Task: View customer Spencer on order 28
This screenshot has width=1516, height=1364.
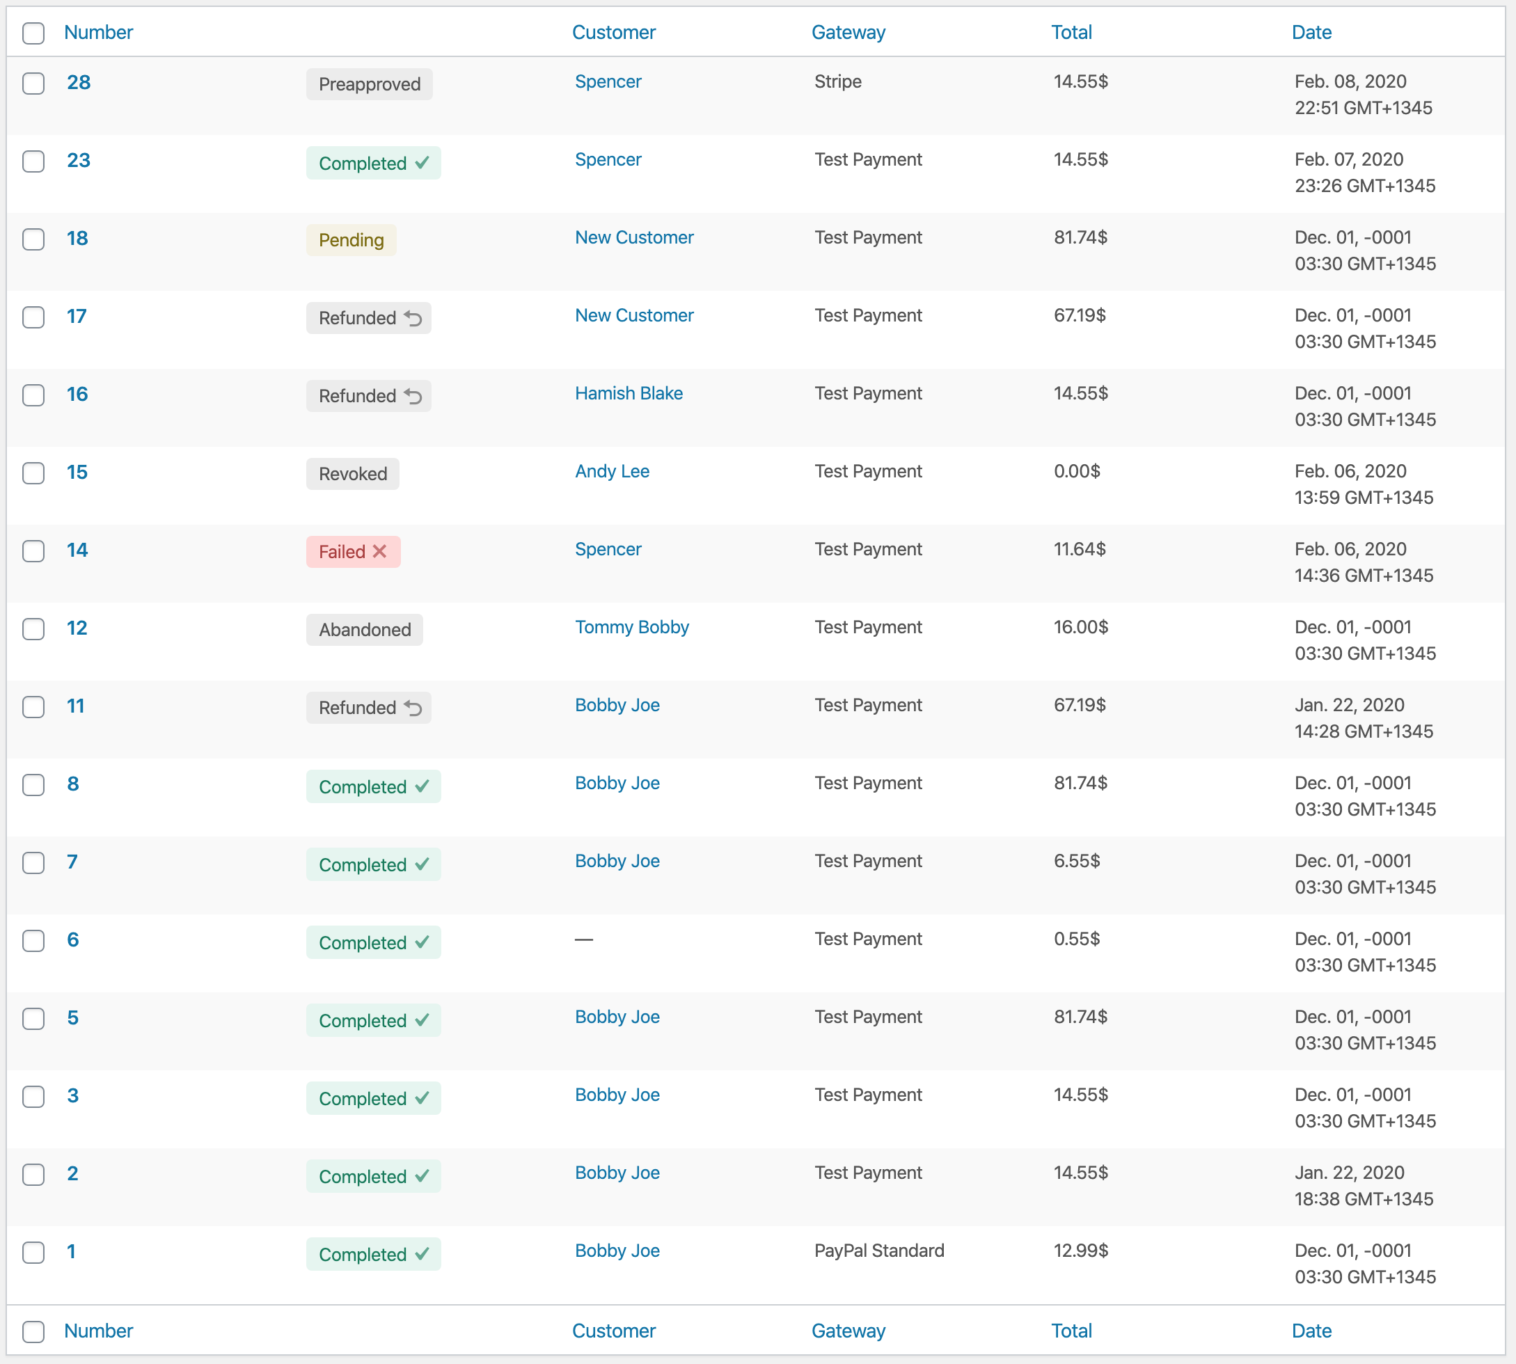Action: point(608,81)
